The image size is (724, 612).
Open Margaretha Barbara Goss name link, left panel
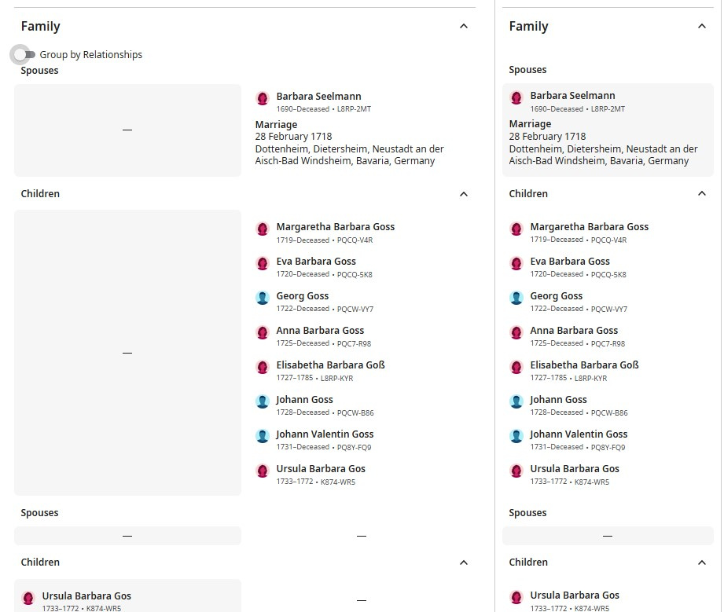(x=335, y=226)
